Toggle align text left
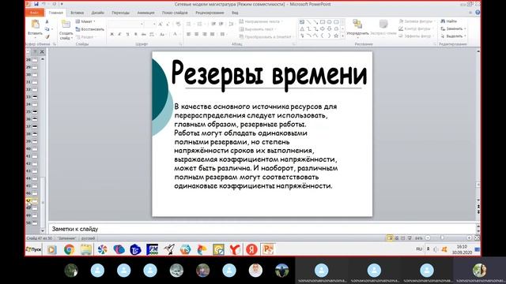This screenshot has height=284, width=506. pos(189,34)
